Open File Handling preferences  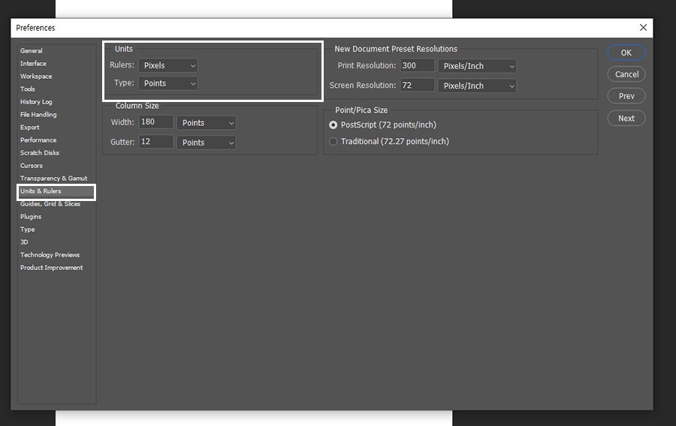38,115
